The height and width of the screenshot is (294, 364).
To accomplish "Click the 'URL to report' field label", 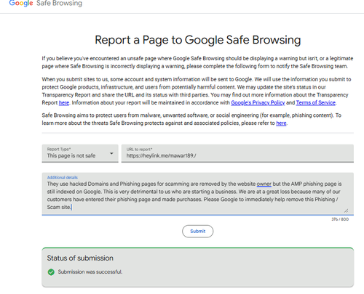I will pos(139,150).
